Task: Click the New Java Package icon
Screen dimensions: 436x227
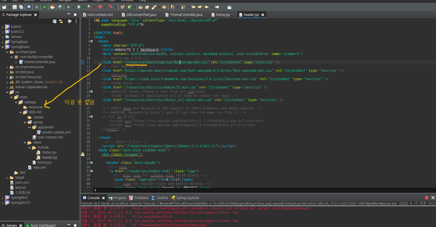Action: tap(122, 7)
